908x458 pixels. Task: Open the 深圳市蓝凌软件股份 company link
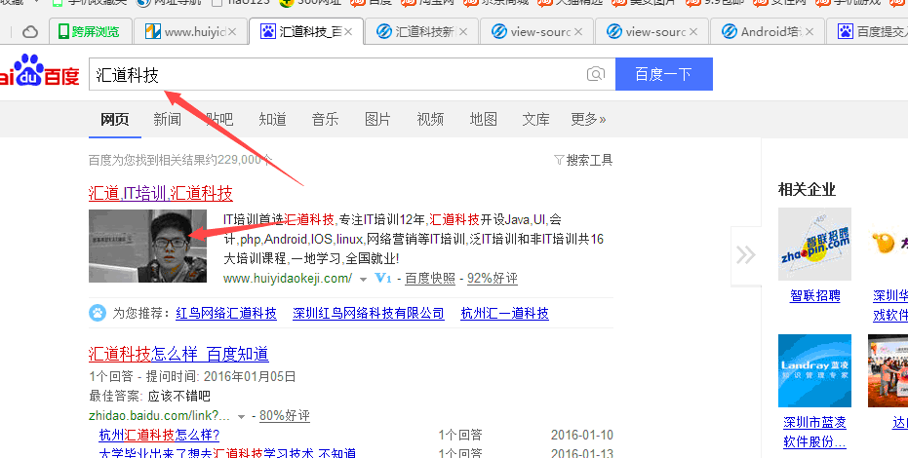click(814, 432)
